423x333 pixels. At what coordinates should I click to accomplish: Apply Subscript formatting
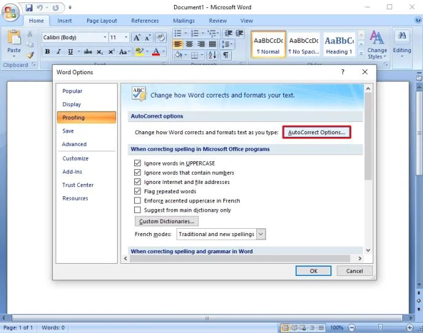click(x=99, y=52)
